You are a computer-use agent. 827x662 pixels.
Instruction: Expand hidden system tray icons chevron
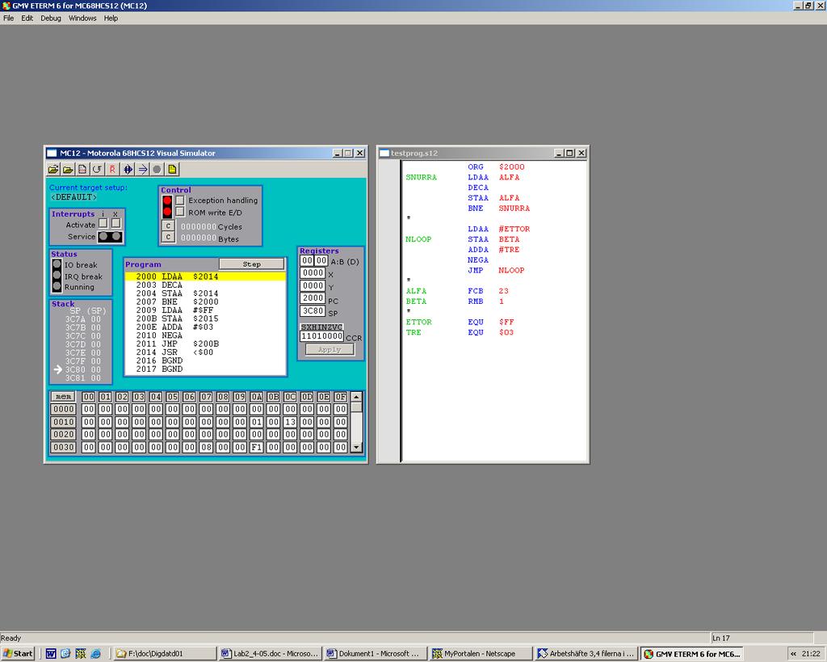click(793, 654)
